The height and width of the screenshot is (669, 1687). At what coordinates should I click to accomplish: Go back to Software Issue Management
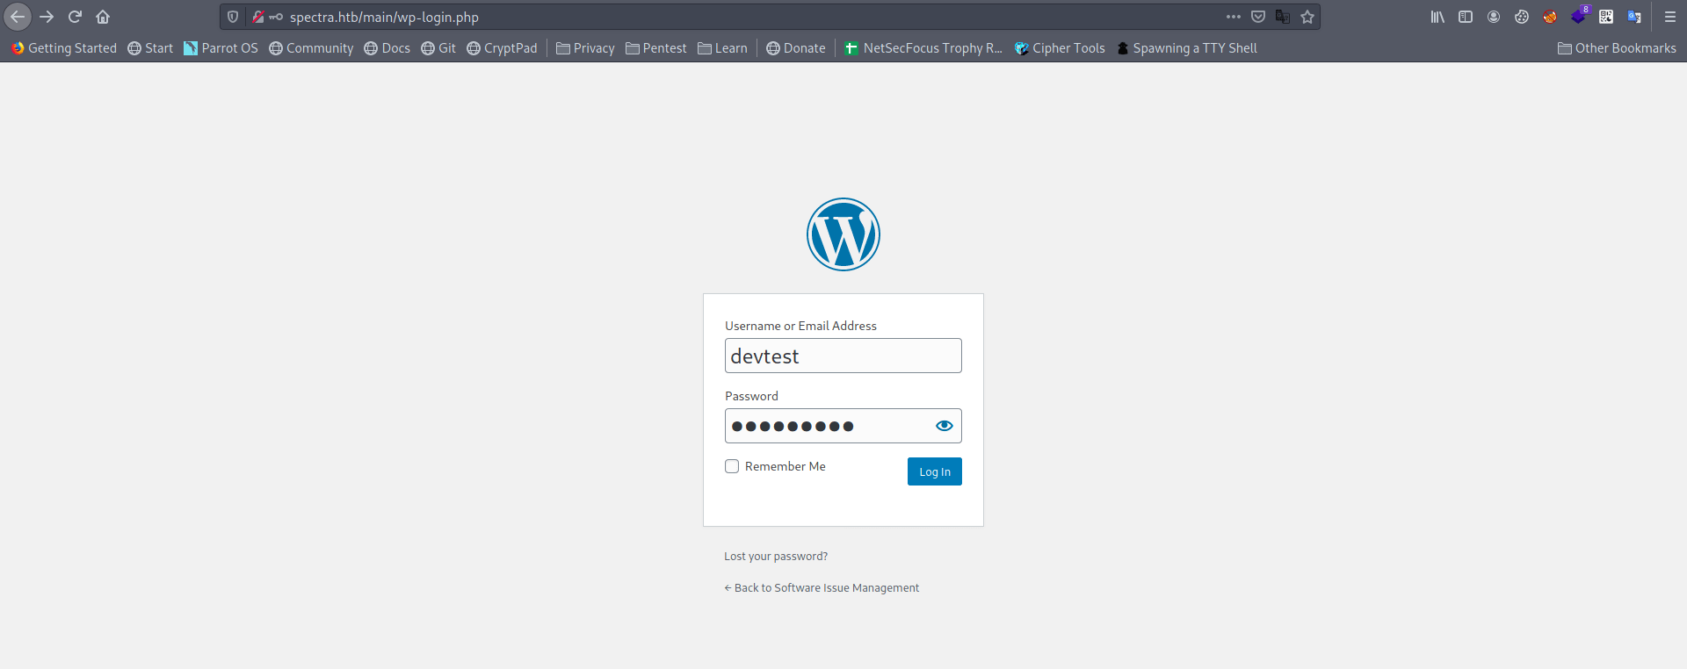click(822, 588)
